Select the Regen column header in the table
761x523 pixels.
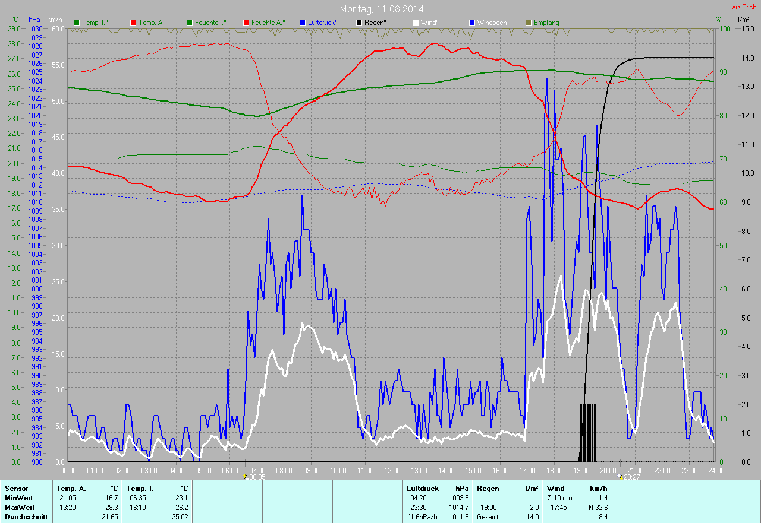coord(488,488)
